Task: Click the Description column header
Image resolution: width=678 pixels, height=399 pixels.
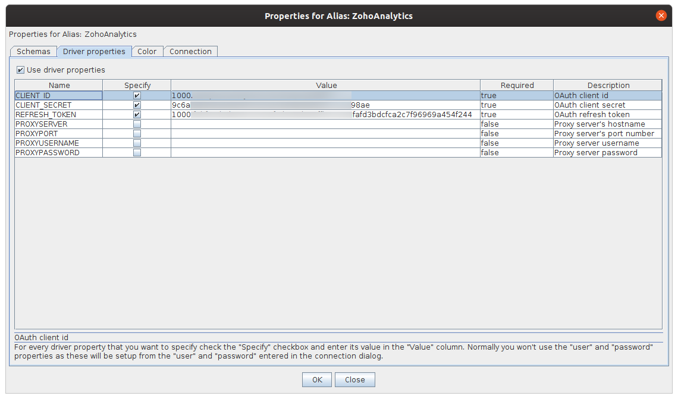Action: coord(607,85)
